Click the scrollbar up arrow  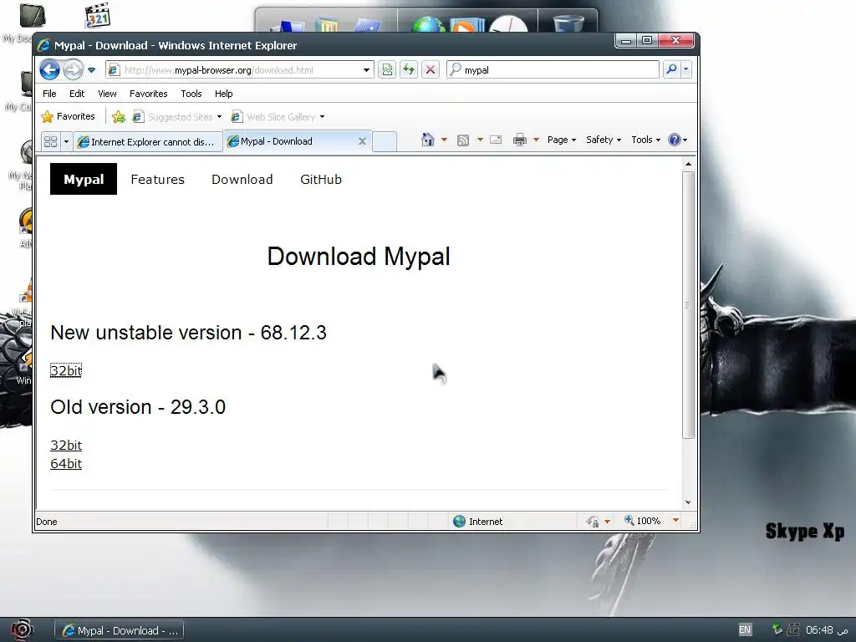point(688,164)
